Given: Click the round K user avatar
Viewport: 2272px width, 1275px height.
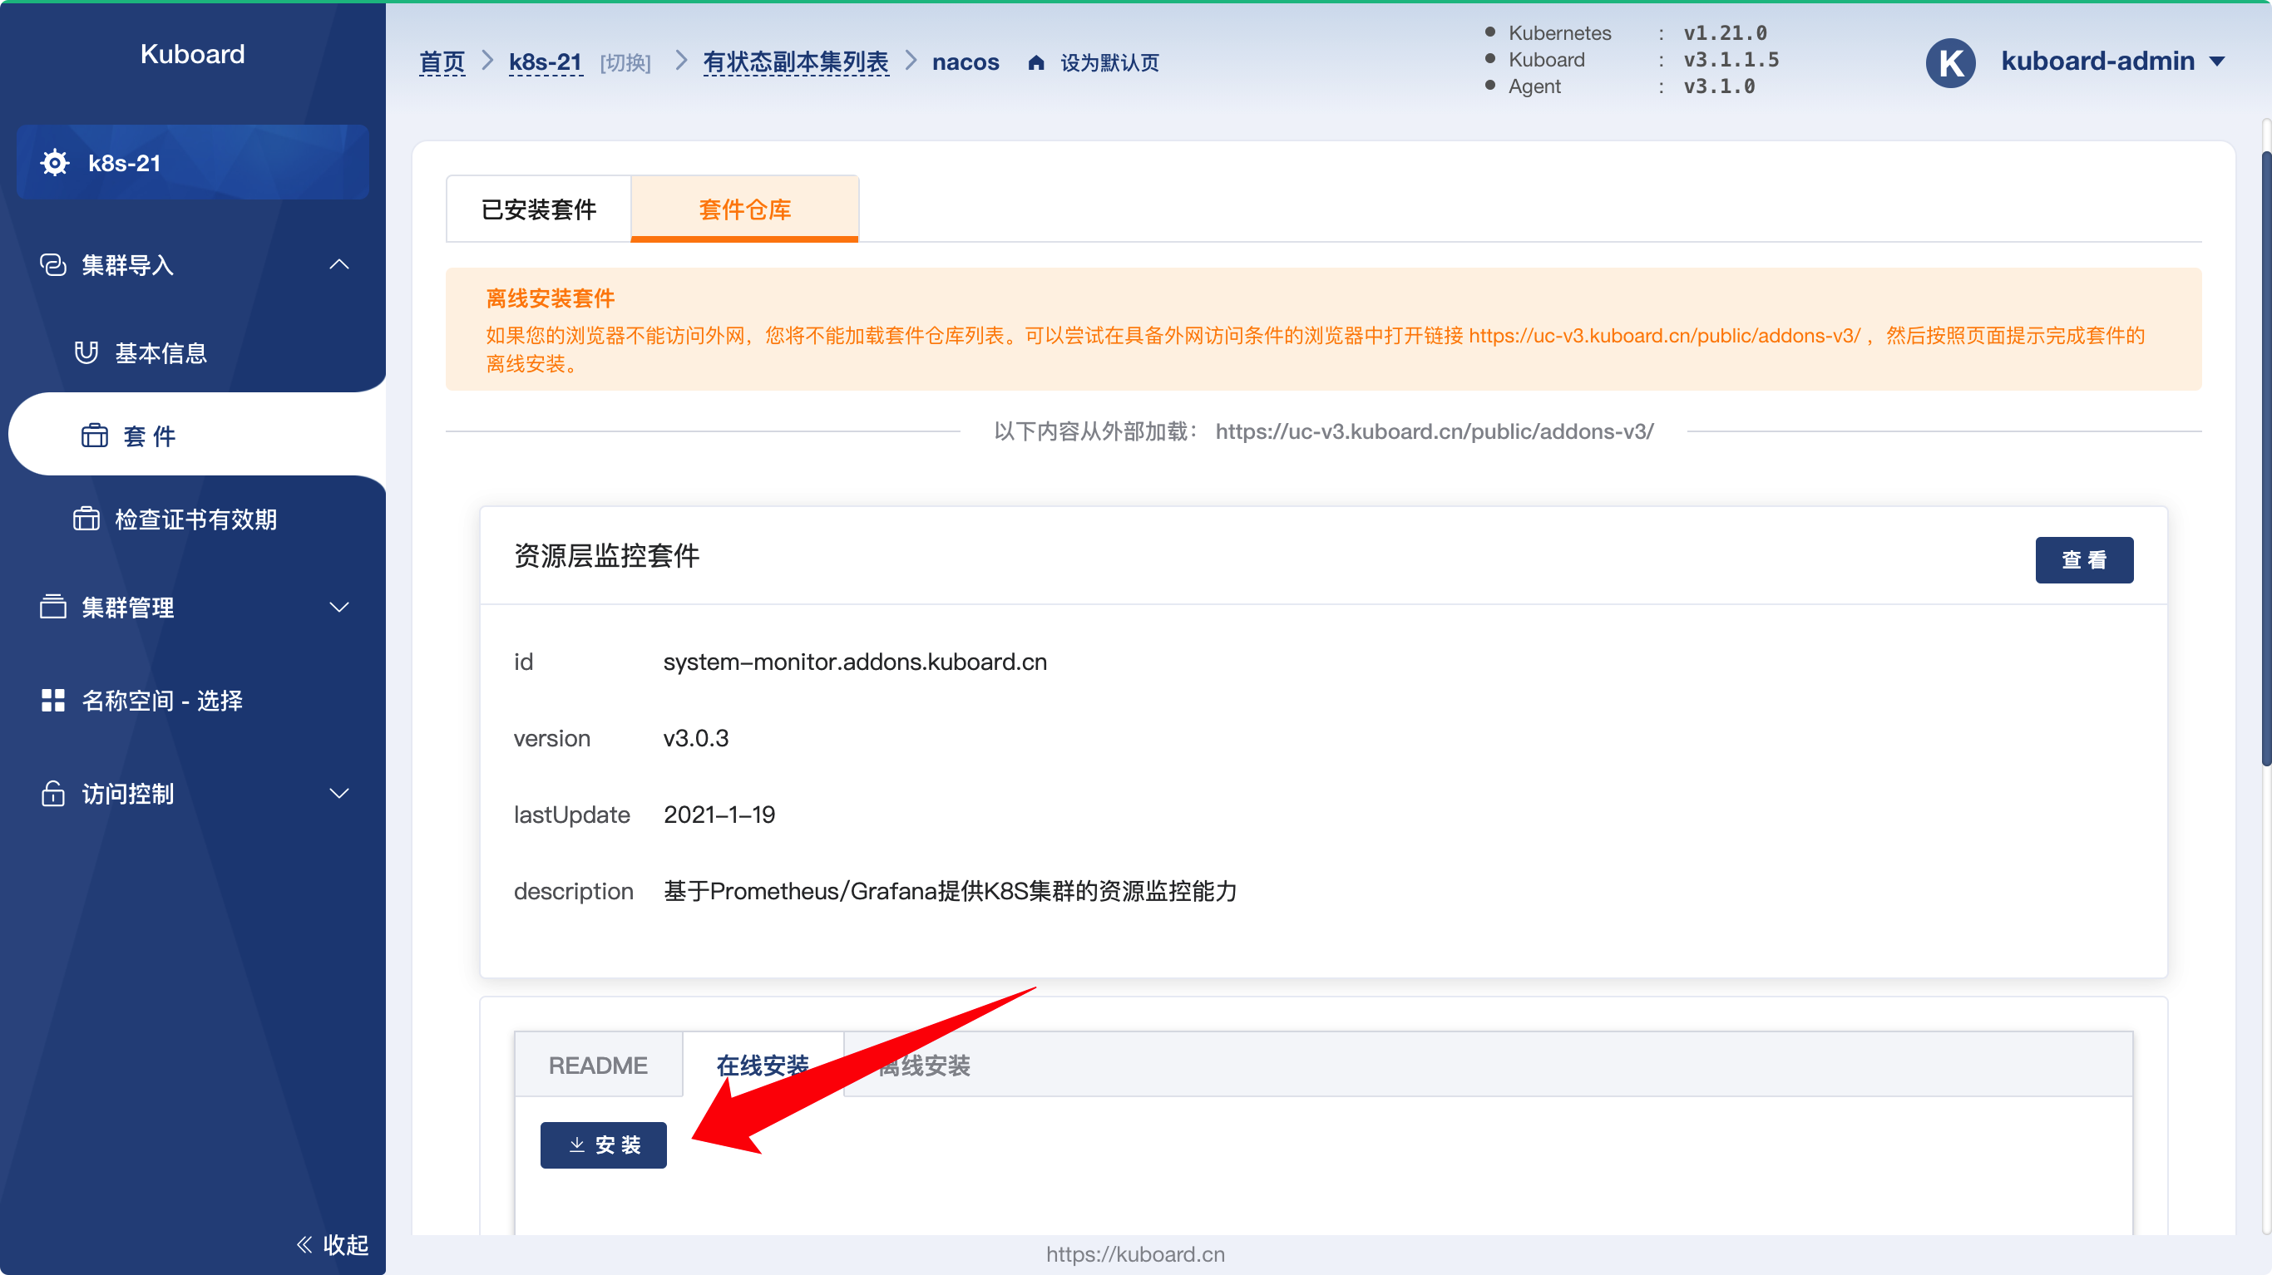Looking at the screenshot, I should click(1950, 62).
